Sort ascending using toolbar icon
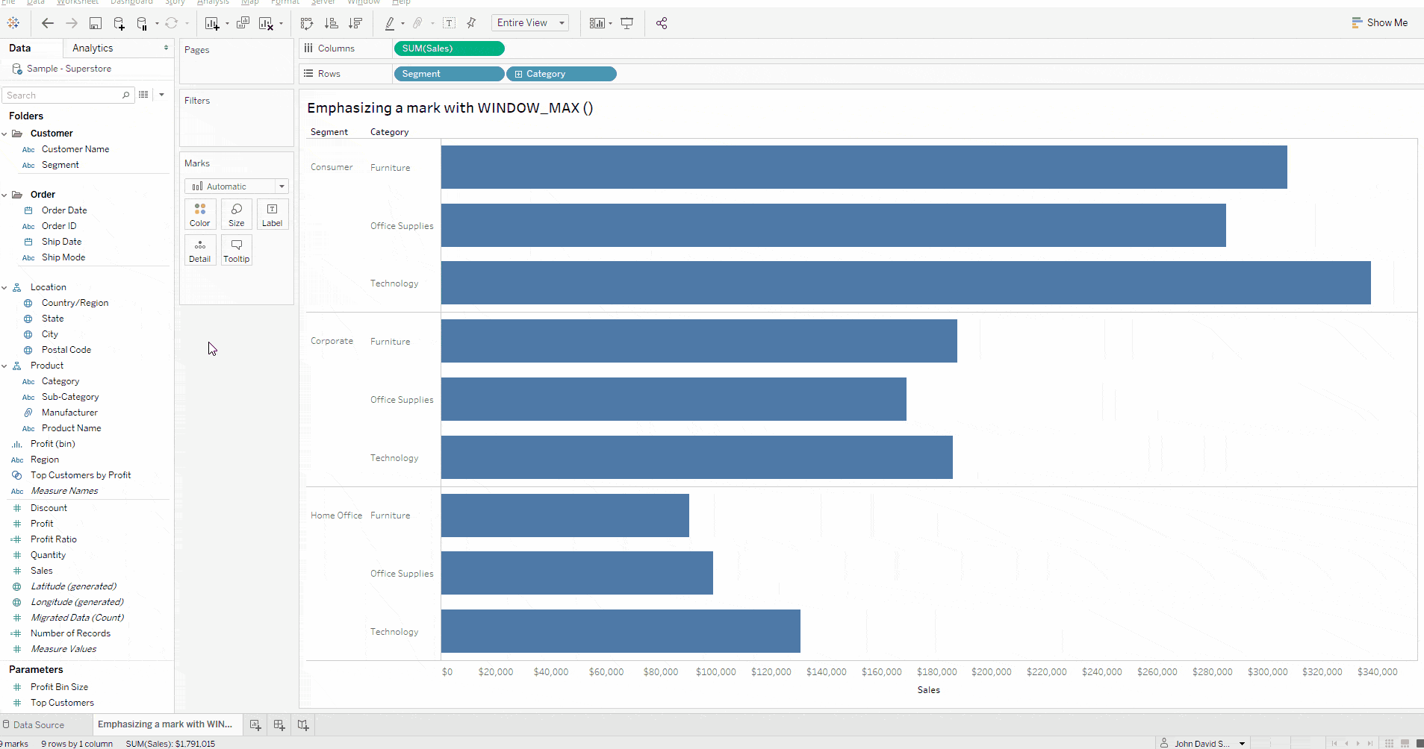The width and height of the screenshot is (1424, 749). [x=332, y=23]
